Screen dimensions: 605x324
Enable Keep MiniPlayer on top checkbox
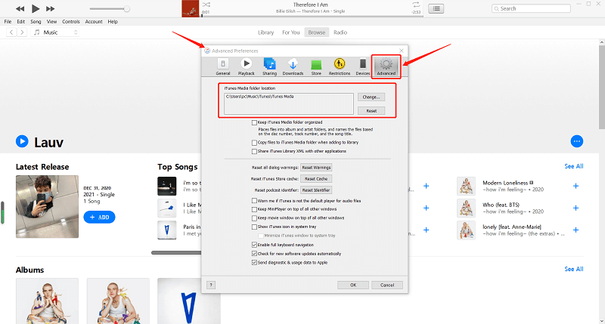coord(254,209)
